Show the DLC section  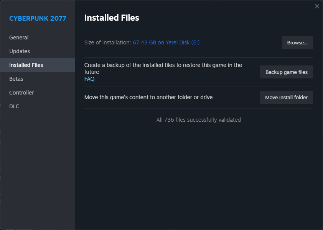14,106
